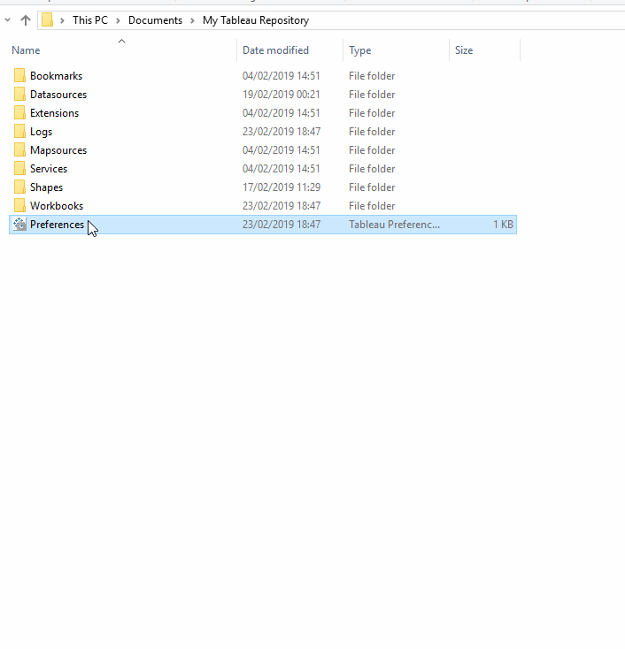Open the recent locations chevron dropdown
This screenshot has height=649, width=625.
pyautogui.click(x=7, y=19)
